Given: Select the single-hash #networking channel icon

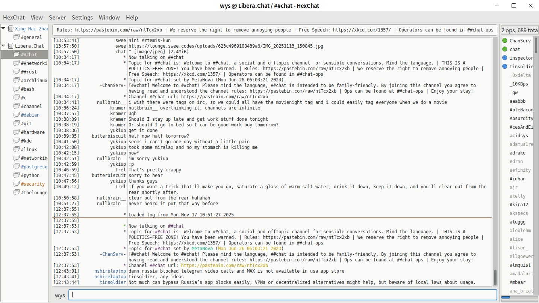Looking at the screenshot, I should (x=17, y=158).
